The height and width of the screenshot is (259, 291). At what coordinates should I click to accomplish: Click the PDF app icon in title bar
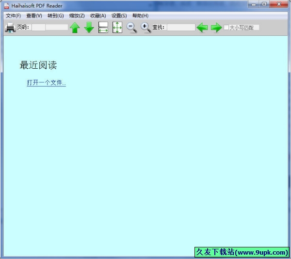pos(6,6)
